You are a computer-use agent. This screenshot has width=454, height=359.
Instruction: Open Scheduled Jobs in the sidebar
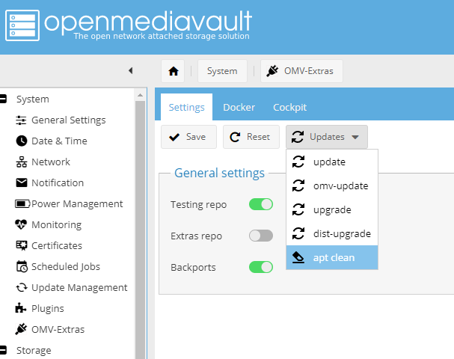[66, 266]
